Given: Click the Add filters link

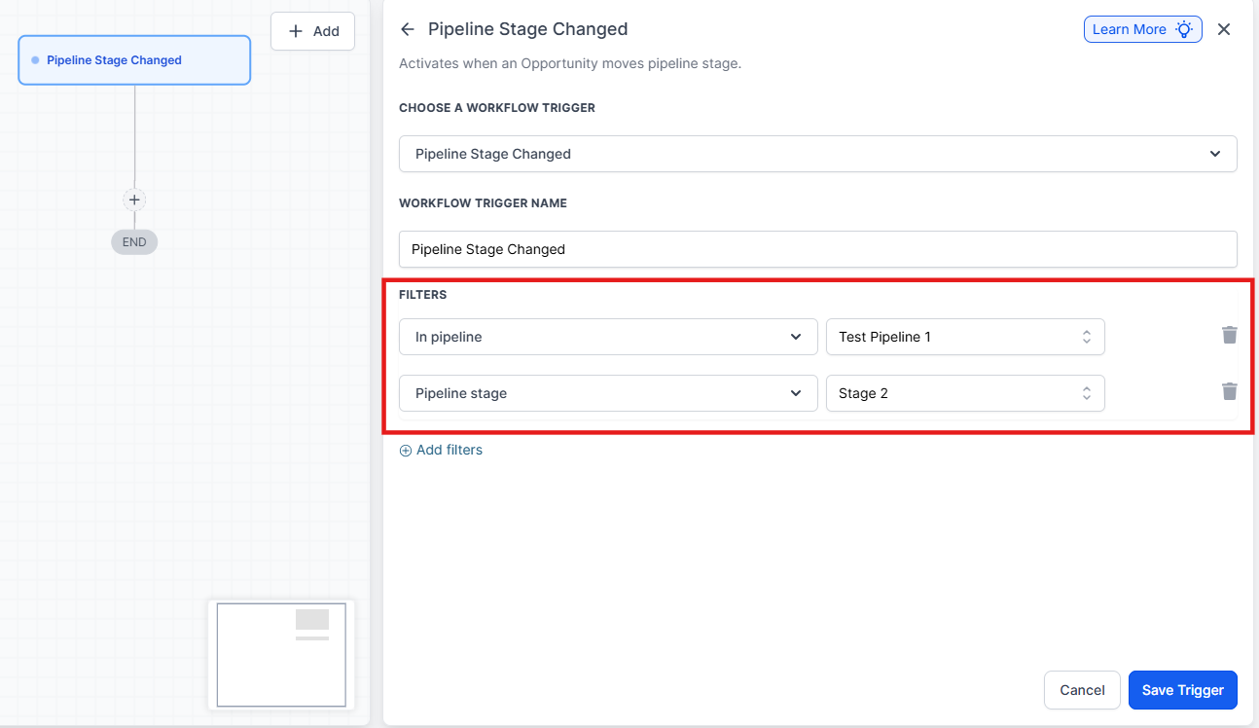Looking at the screenshot, I should tap(450, 450).
